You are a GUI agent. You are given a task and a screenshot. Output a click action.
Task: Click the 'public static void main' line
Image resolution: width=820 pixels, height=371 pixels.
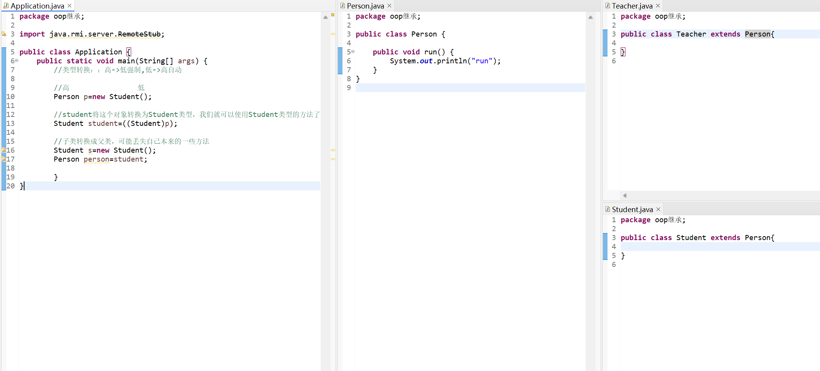tap(122, 61)
